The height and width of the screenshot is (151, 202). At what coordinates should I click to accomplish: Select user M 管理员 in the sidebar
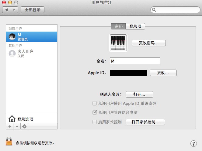click(x=32, y=37)
